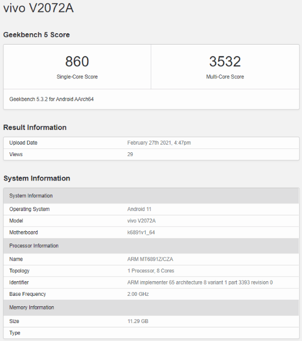
Task: Select the 'Android 11' value
Action: [139, 209]
